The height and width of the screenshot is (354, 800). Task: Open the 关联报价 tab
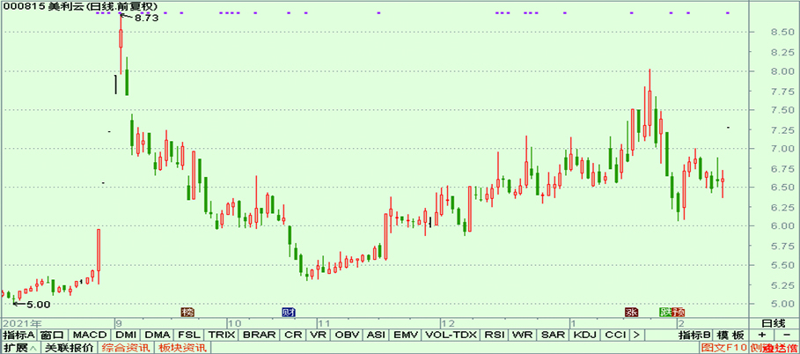pos(68,348)
